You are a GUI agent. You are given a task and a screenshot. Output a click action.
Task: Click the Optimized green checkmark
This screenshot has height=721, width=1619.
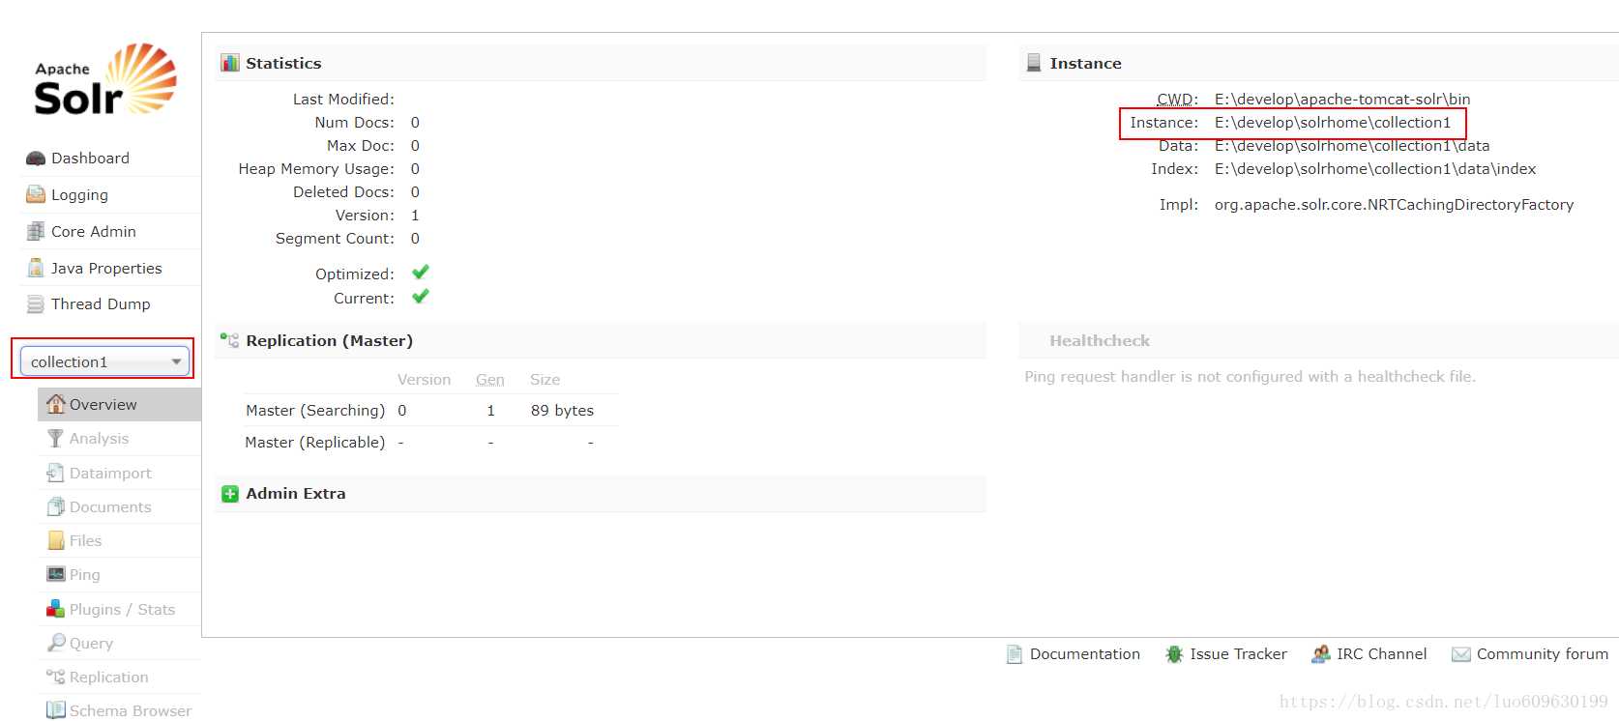pyautogui.click(x=420, y=273)
